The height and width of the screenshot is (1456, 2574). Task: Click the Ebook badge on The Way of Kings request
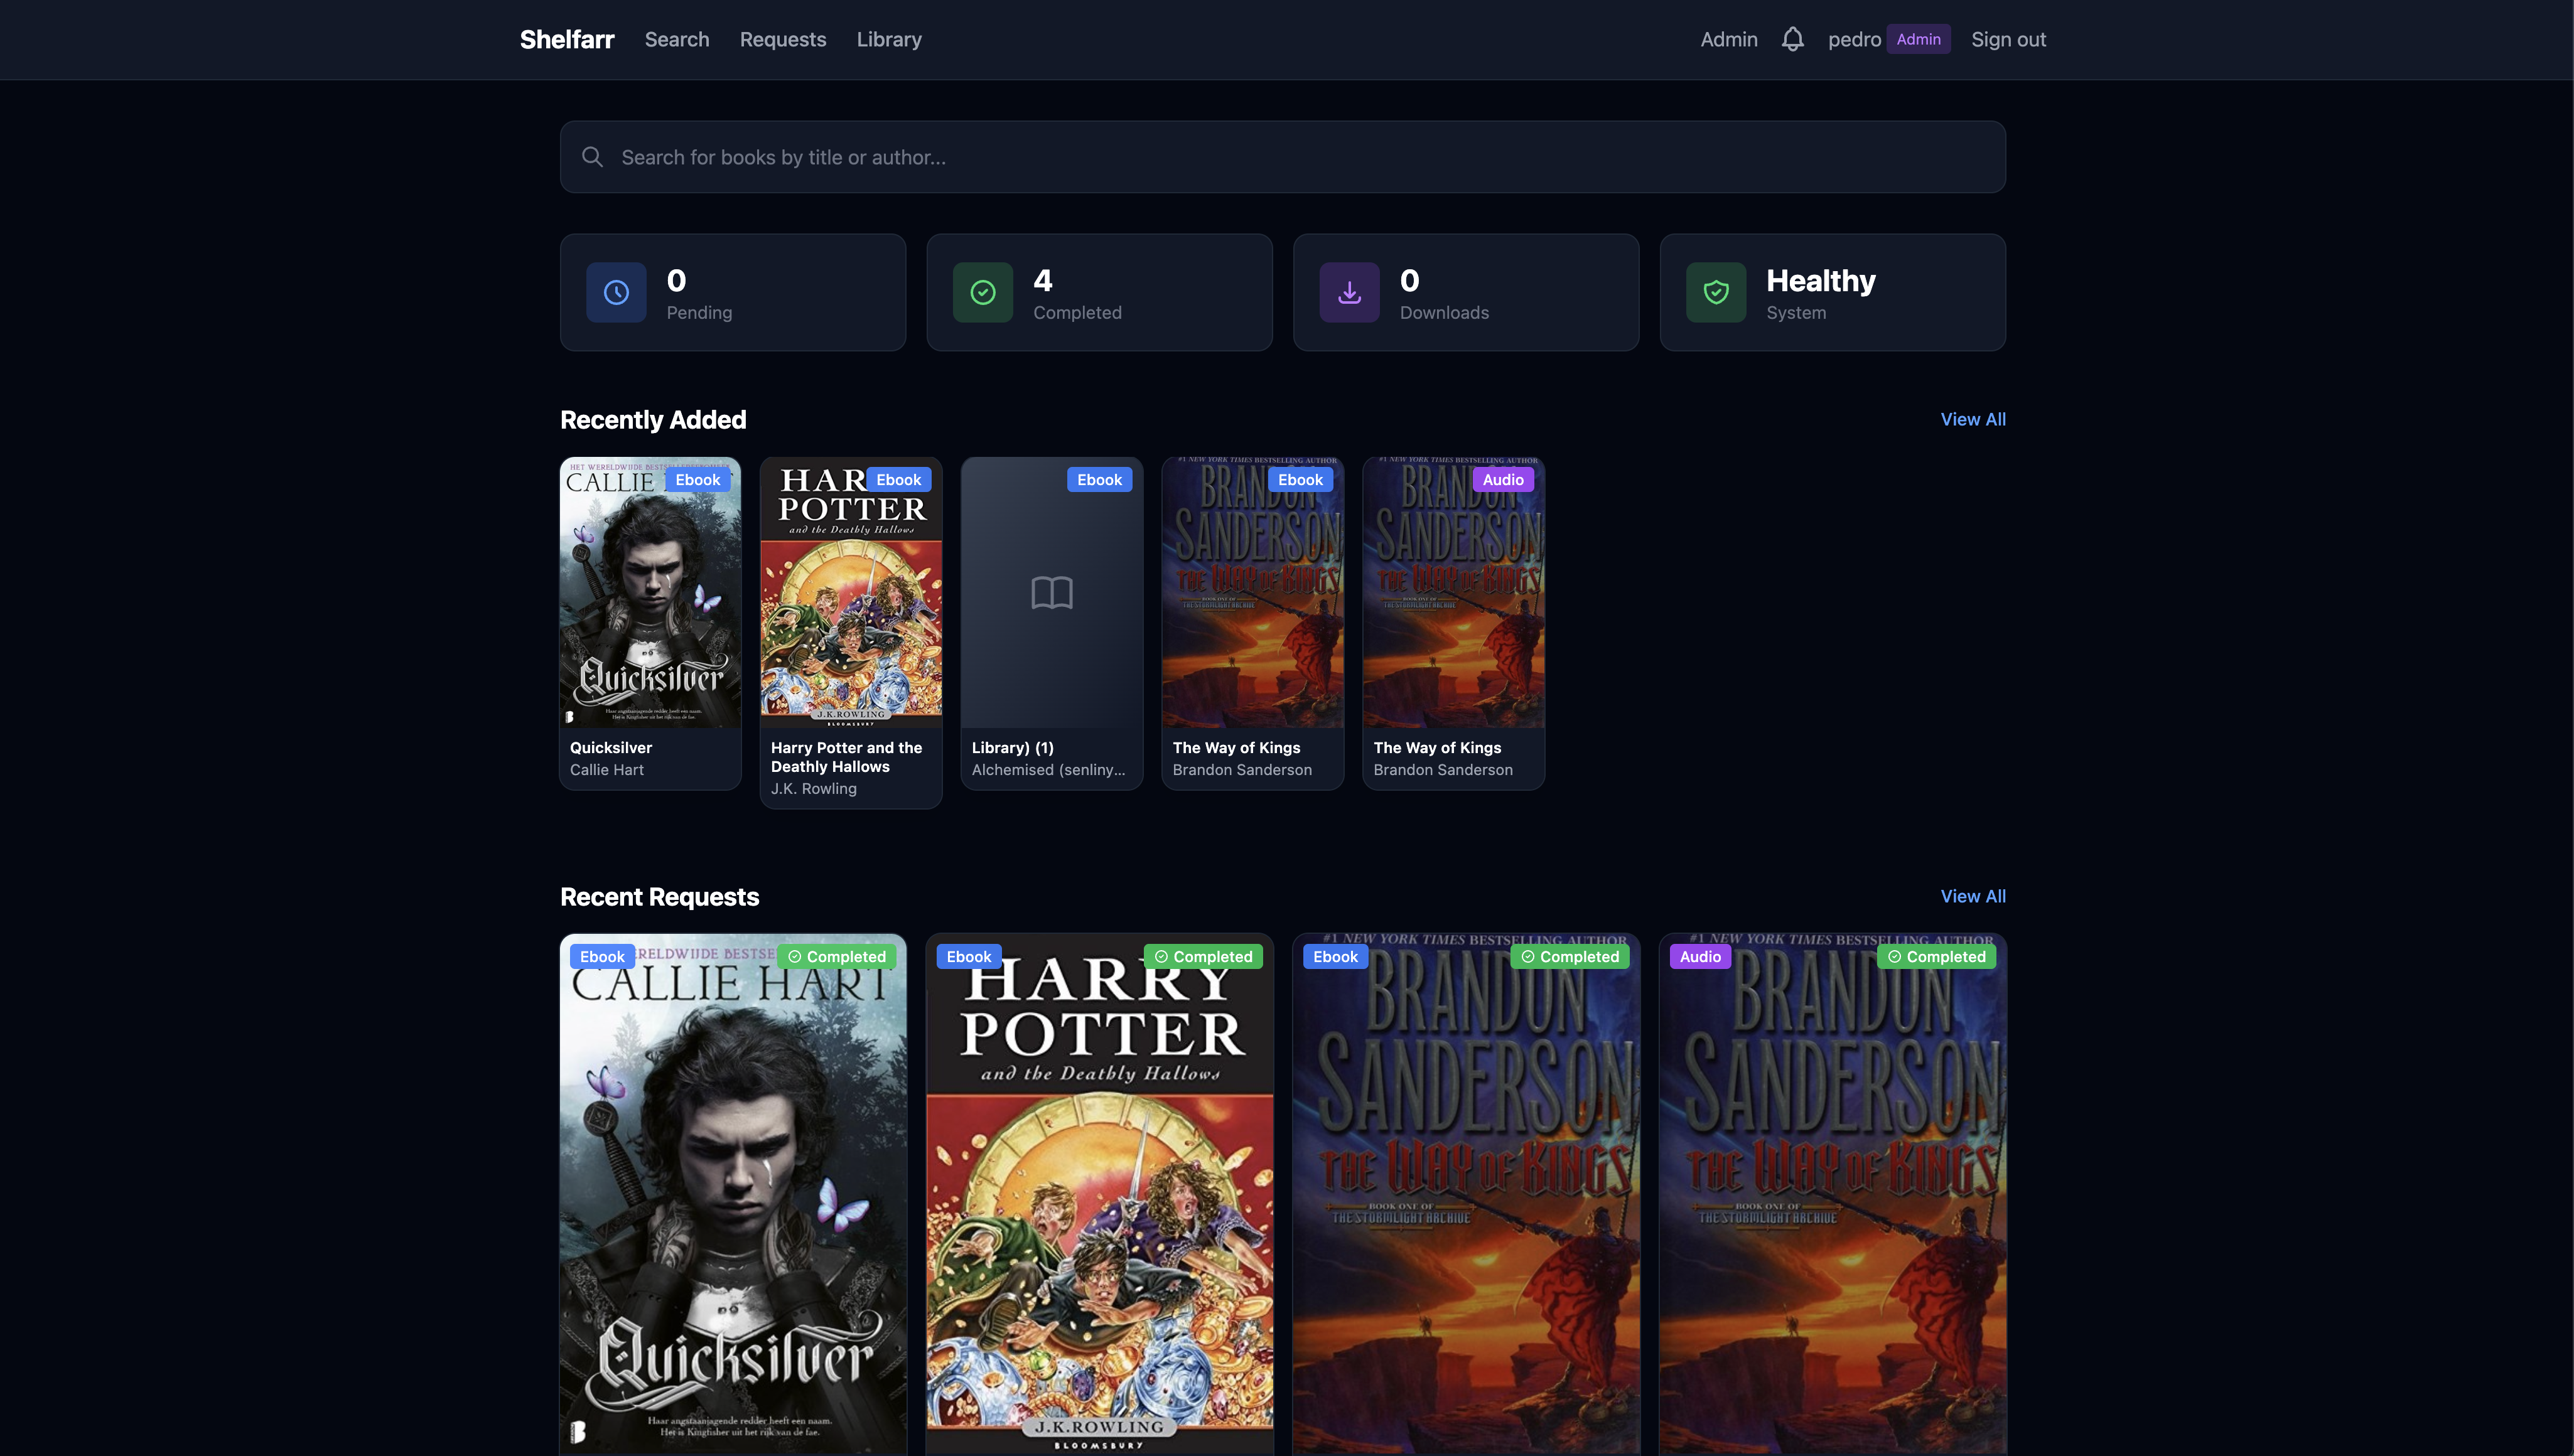click(x=1335, y=956)
